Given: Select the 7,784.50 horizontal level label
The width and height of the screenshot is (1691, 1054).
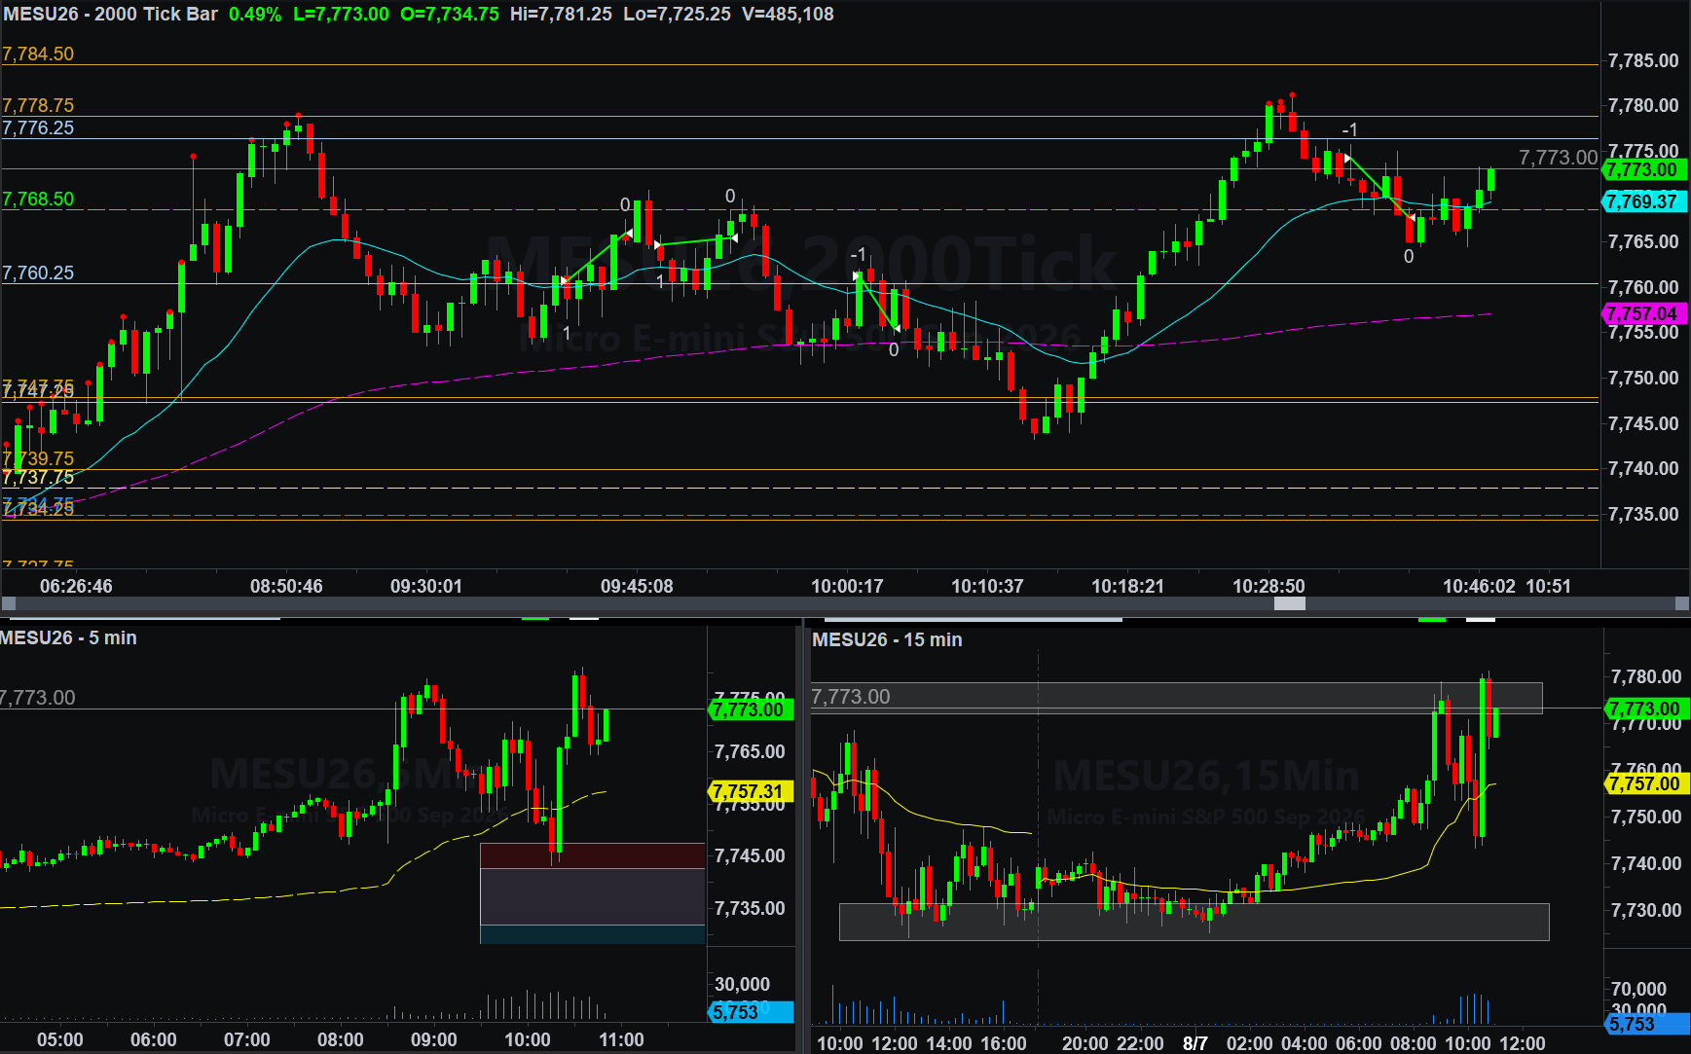Looking at the screenshot, I should click(x=38, y=55).
